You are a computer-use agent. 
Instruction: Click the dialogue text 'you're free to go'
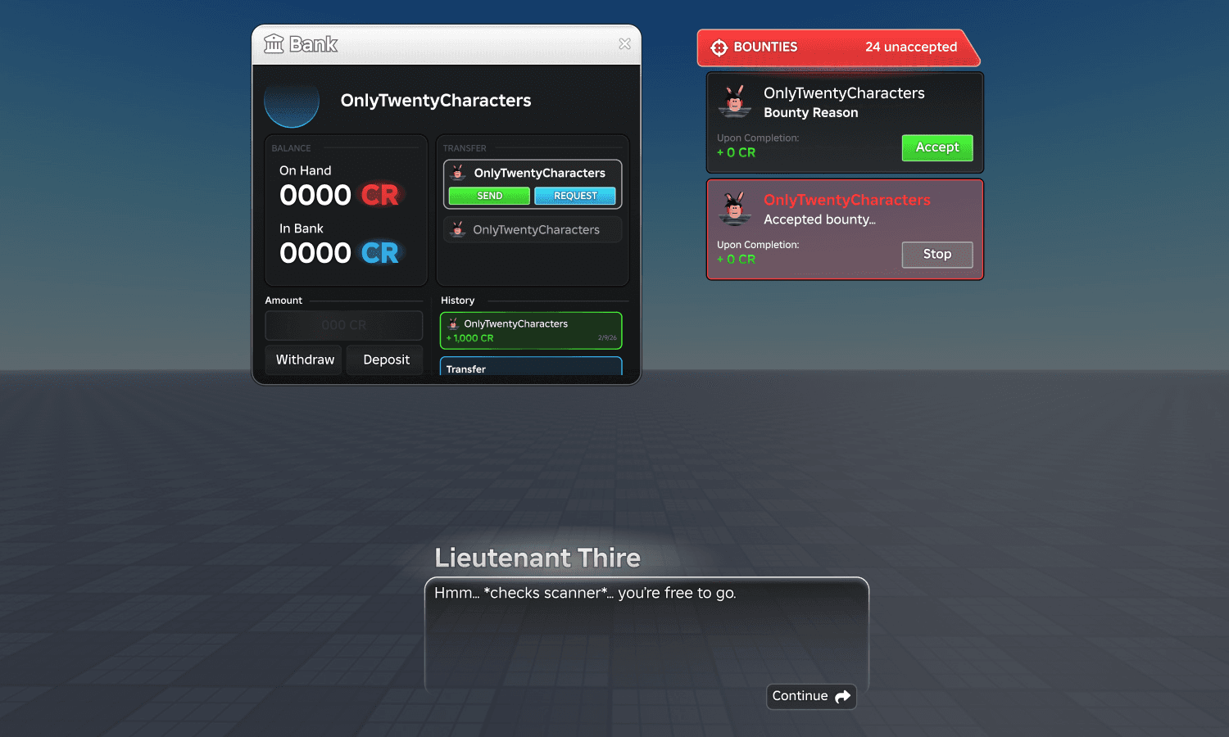point(677,593)
